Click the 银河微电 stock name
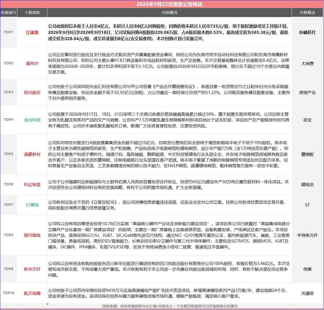Viewport: 324px width, 310px height. coord(32,235)
